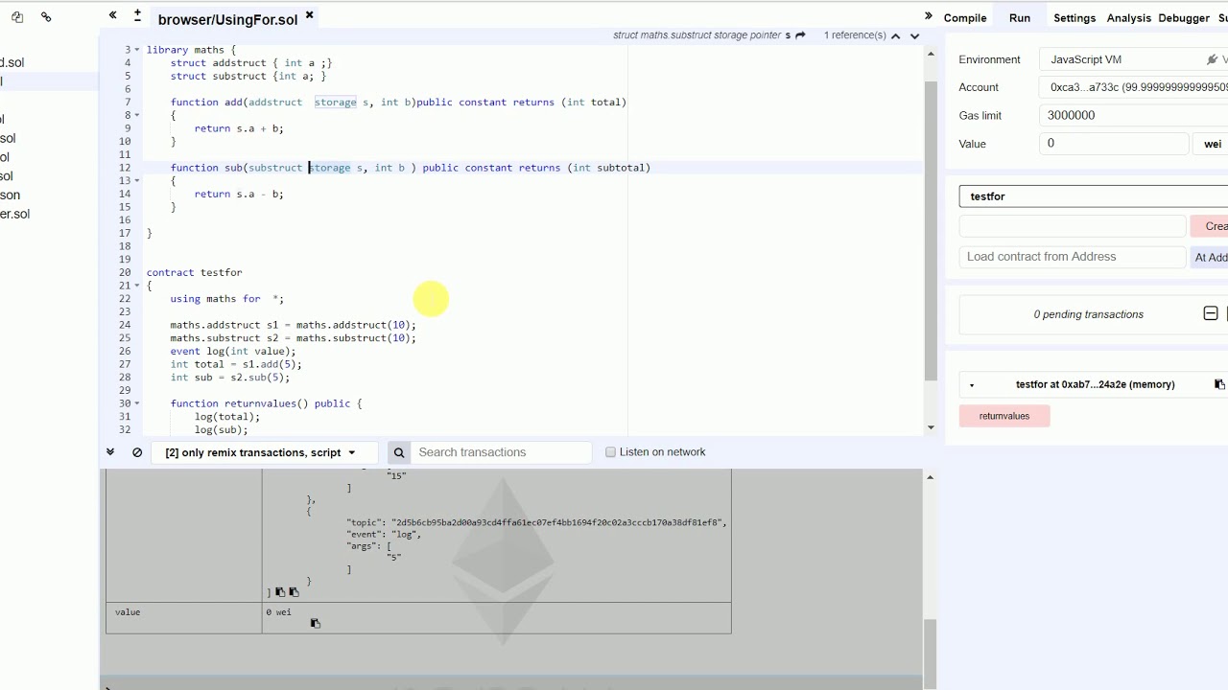Open the Environment dropdown JavaScript VM

click(1132, 59)
